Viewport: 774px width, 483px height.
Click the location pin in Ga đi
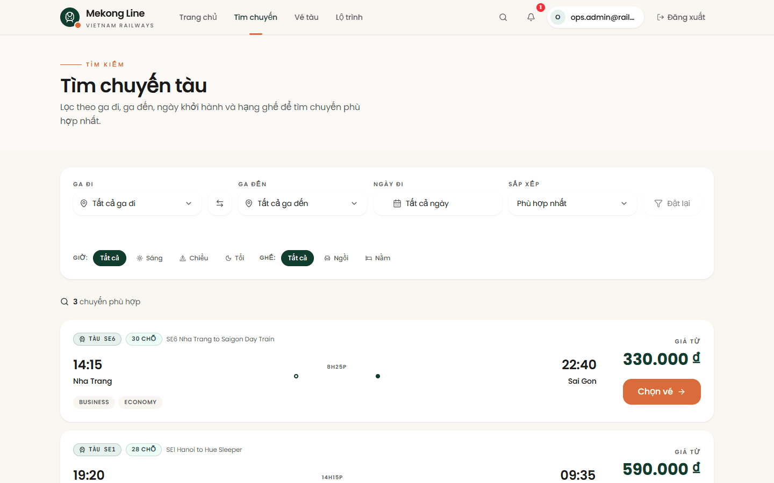coord(84,203)
